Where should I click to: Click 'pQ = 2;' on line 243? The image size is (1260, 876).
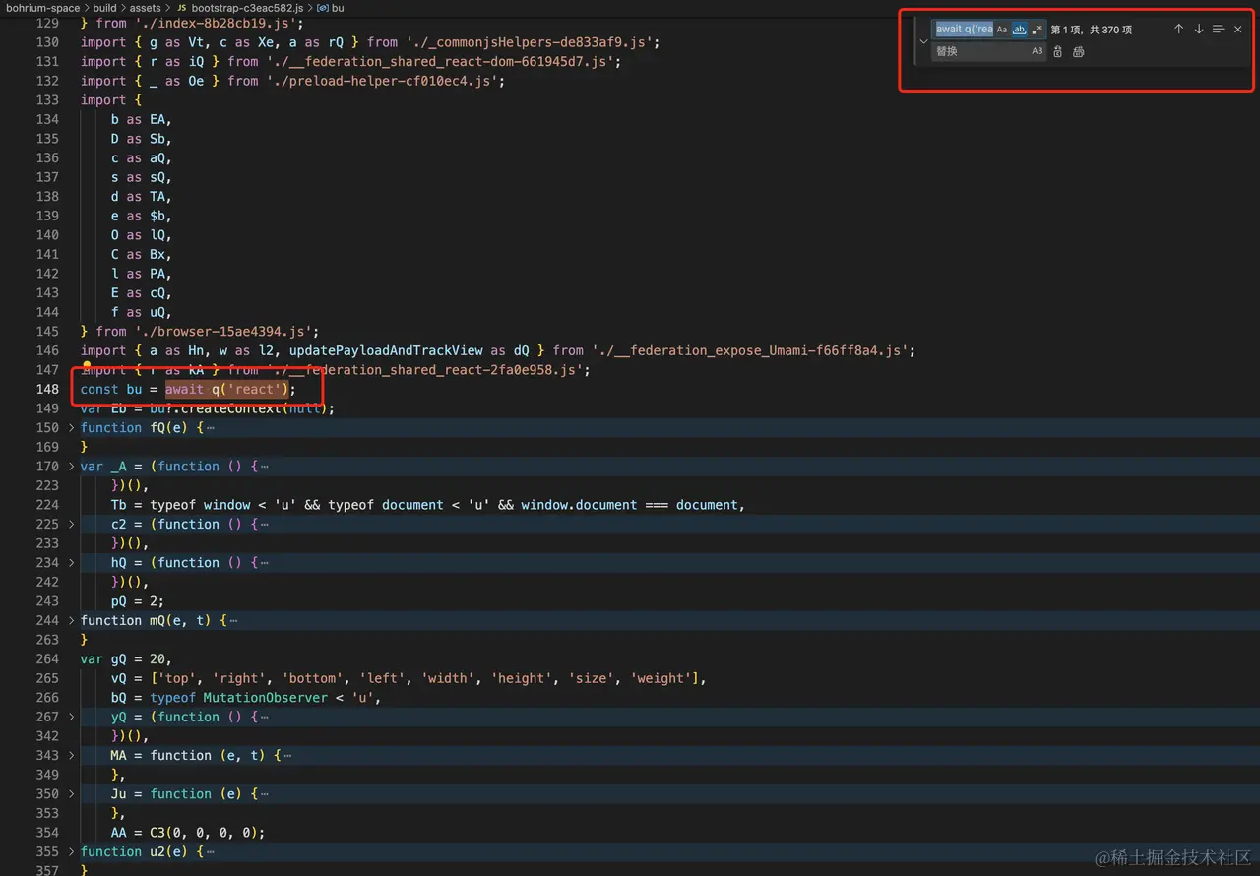coord(138,600)
